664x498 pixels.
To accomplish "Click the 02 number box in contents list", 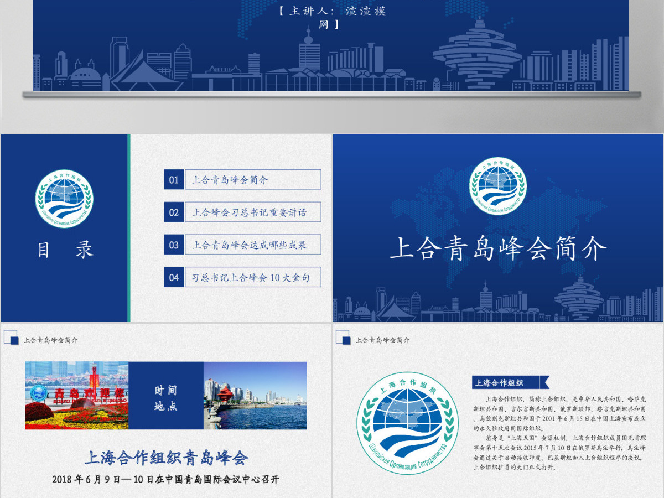I will point(174,212).
